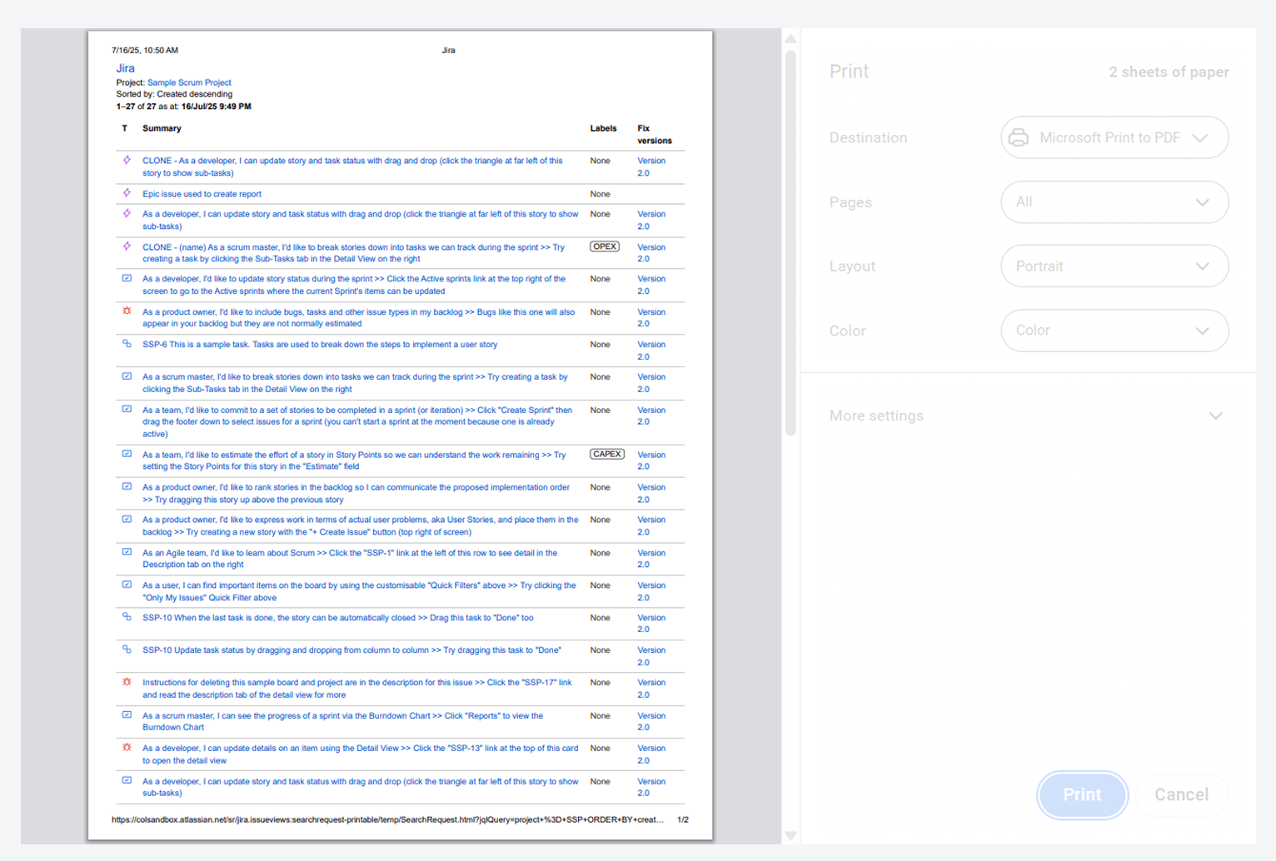The height and width of the screenshot is (861, 1276).
Task: Click bug icon for "update details on an item" row
Action: click(127, 747)
